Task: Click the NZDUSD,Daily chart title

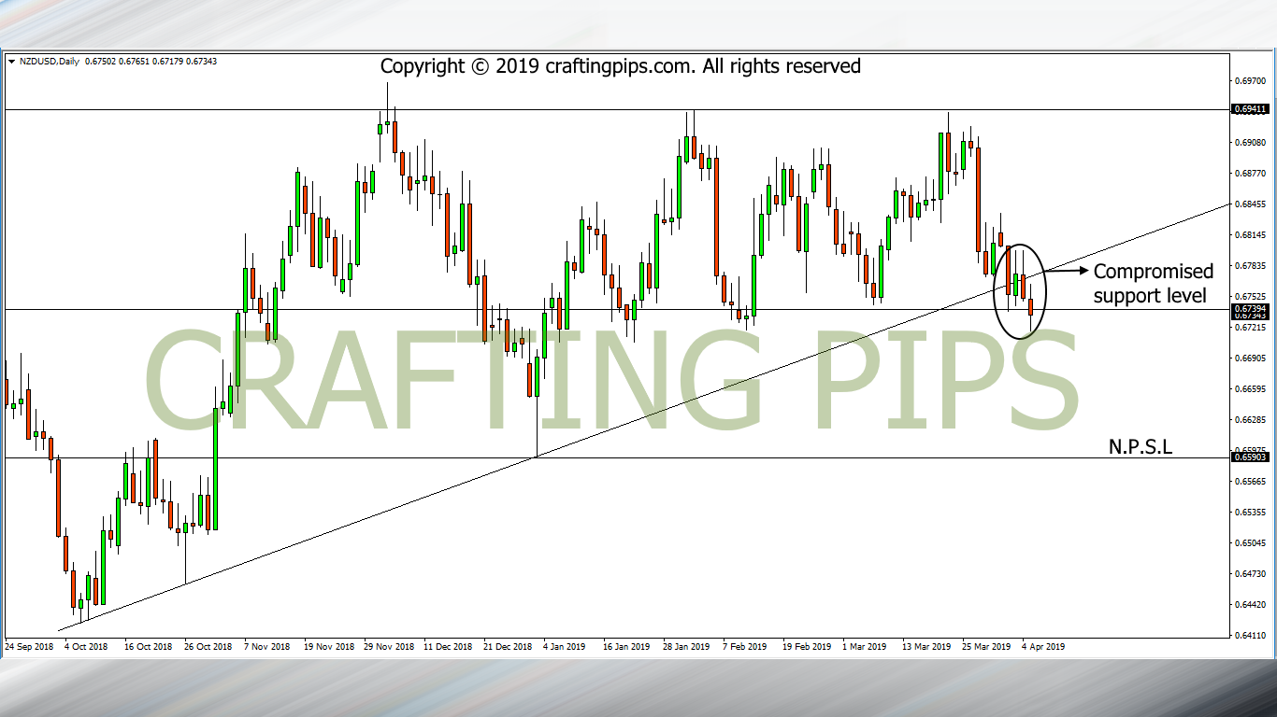Action: pos(49,62)
